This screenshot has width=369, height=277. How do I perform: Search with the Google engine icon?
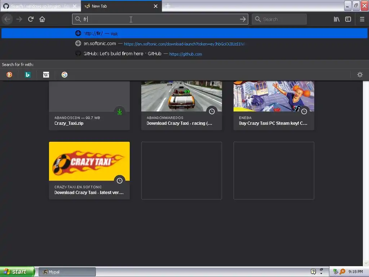tap(65, 75)
